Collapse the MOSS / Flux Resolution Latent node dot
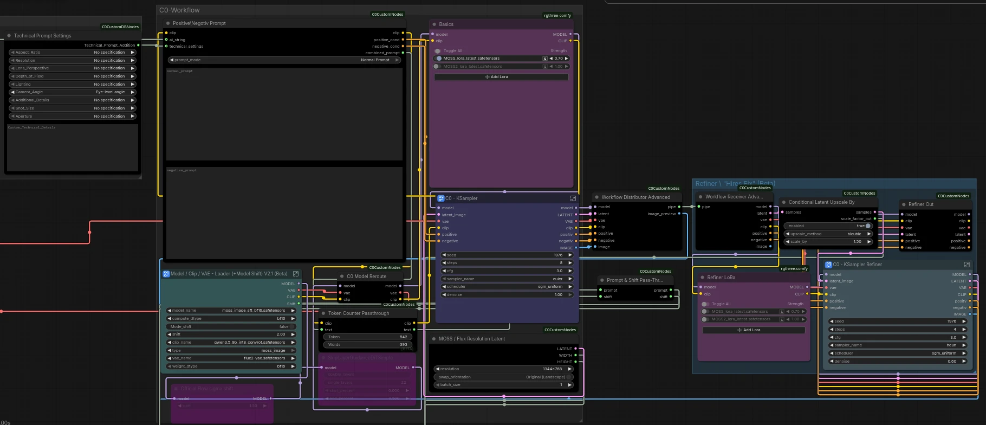 (x=434, y=339)
